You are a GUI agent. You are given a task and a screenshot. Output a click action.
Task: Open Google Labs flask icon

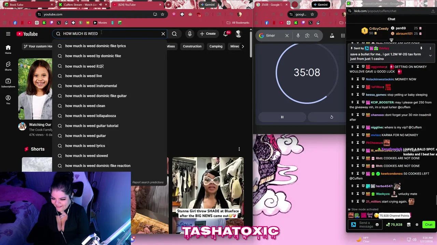pyautogui.click(x=332, y=36)
